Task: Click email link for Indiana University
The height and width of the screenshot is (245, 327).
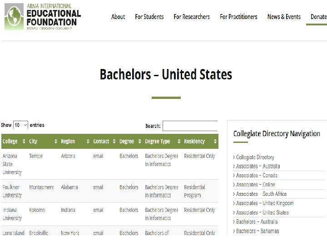Action: [98, 210]
